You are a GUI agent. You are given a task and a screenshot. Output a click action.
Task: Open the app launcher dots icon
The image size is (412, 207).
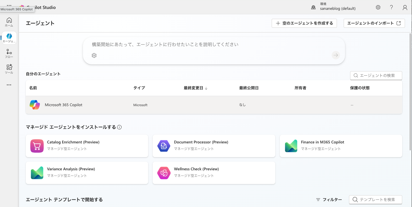coord(9,5)
